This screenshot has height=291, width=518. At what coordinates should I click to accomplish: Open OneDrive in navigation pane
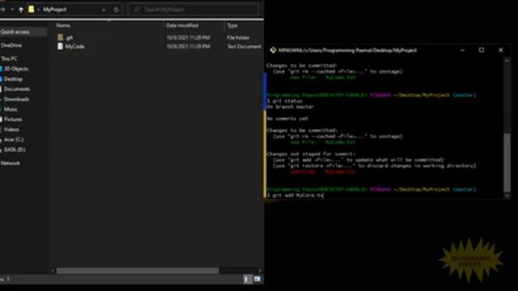coord(11,45)
